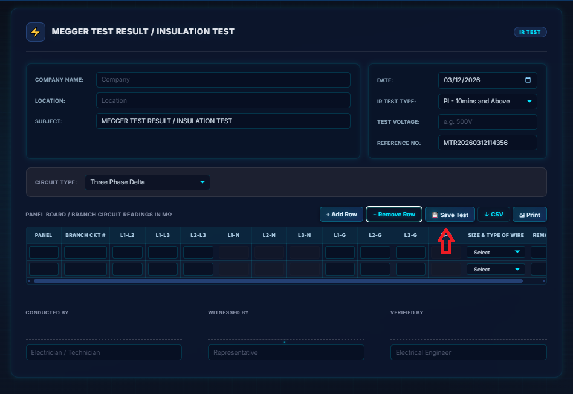
Task: Click the Reference No field
Action: [487, 143]
